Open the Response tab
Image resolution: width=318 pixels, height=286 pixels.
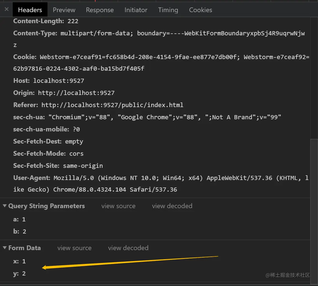[x=100, y=10]
